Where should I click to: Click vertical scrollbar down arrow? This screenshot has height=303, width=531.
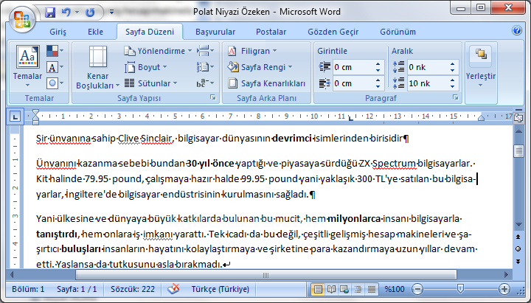[x=518, y=225]
